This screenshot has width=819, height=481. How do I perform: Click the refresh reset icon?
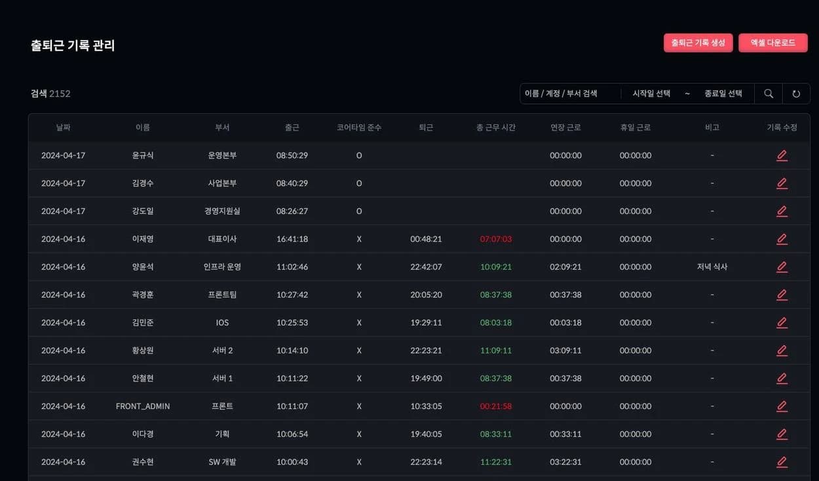click(x=796, y=94)
